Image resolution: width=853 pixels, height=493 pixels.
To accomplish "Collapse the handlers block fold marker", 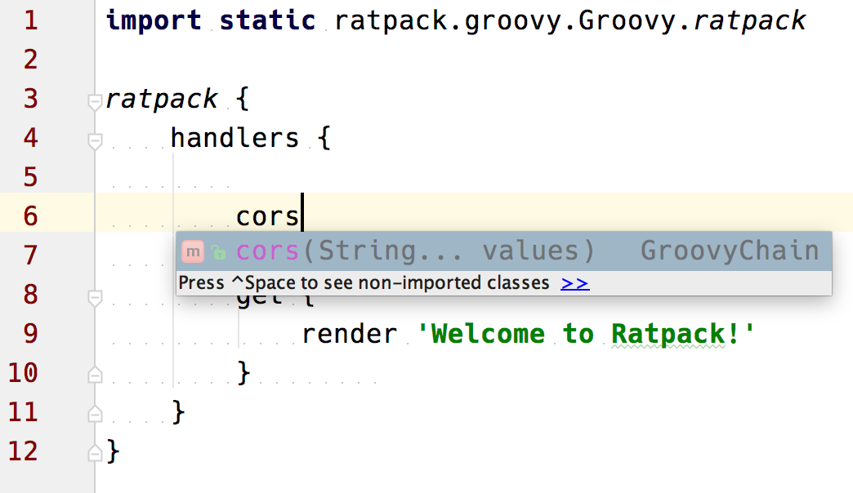I will [x=95, y=141].
